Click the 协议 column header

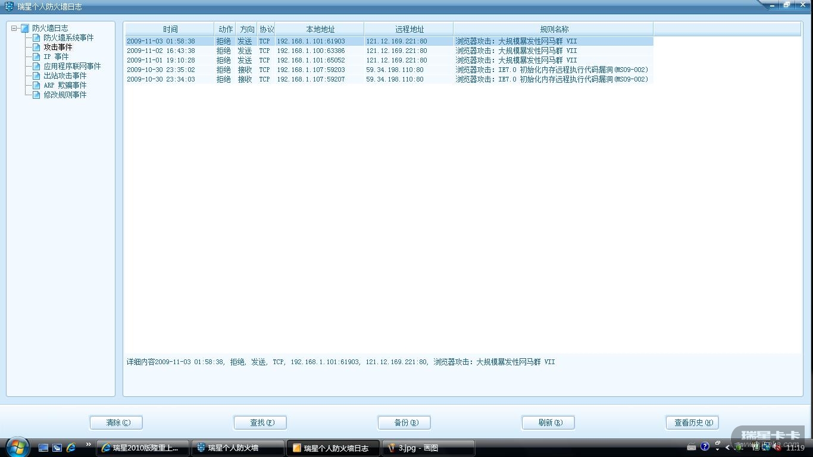pos(267,29)
